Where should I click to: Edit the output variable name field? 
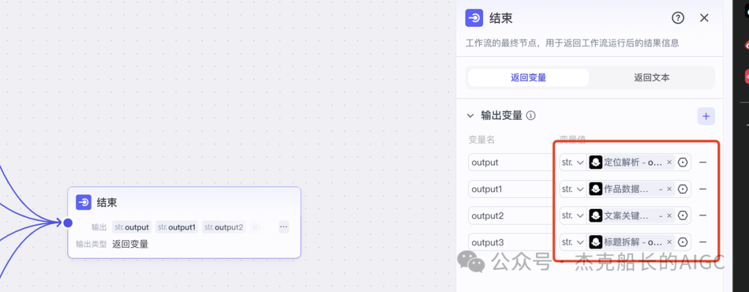[x=510, y=163]
